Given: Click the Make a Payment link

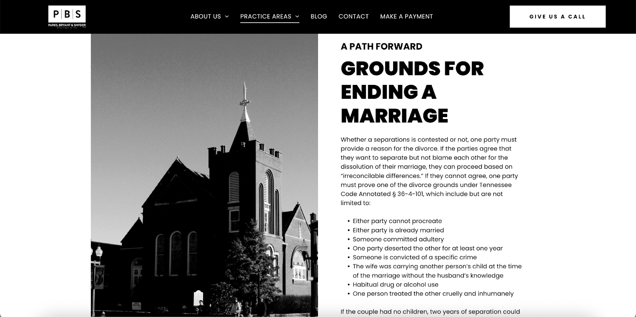Looking at the screenshot, I should coord(406,16).
